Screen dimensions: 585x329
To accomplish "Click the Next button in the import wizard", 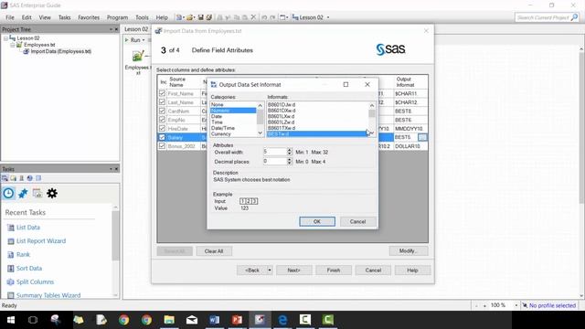I will click(x=294, y=271).
